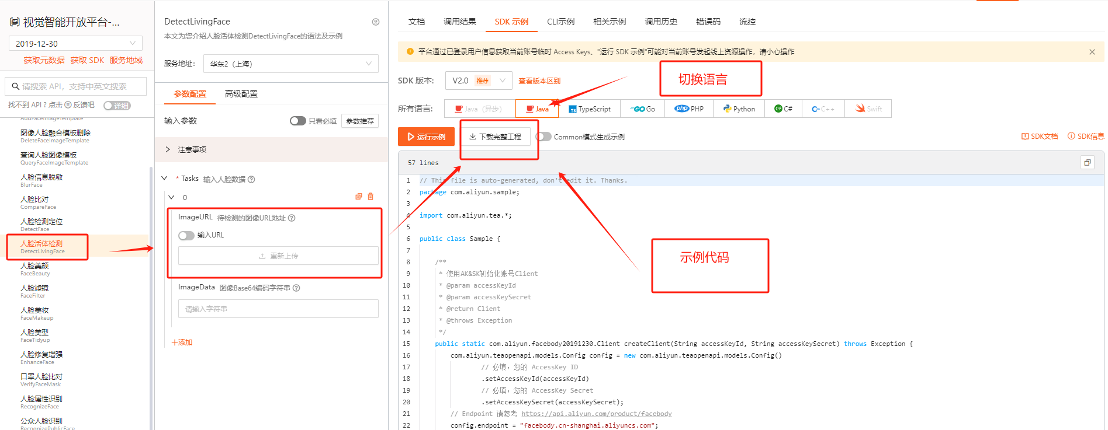Open the SDK 版本 V2.0 dropdown
This screenshot has height=430, width=1108.
[x=479, y=81]
